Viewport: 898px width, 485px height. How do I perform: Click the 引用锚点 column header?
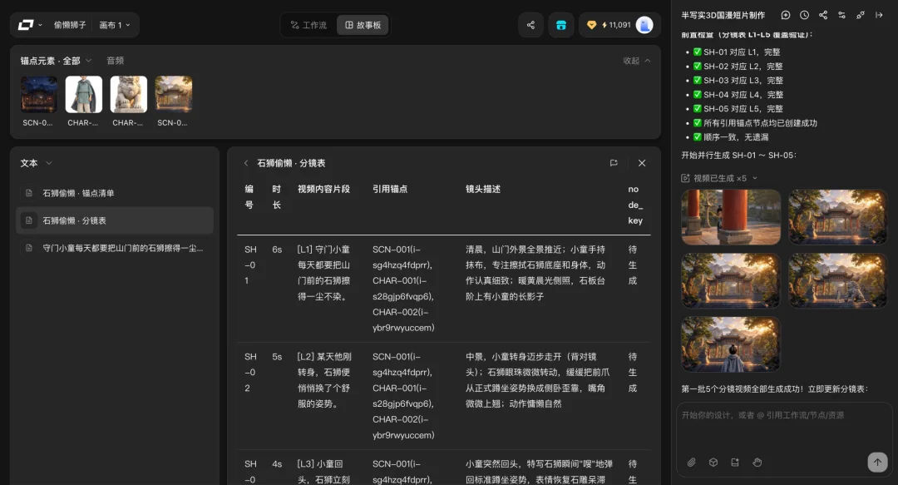[390, 189]
